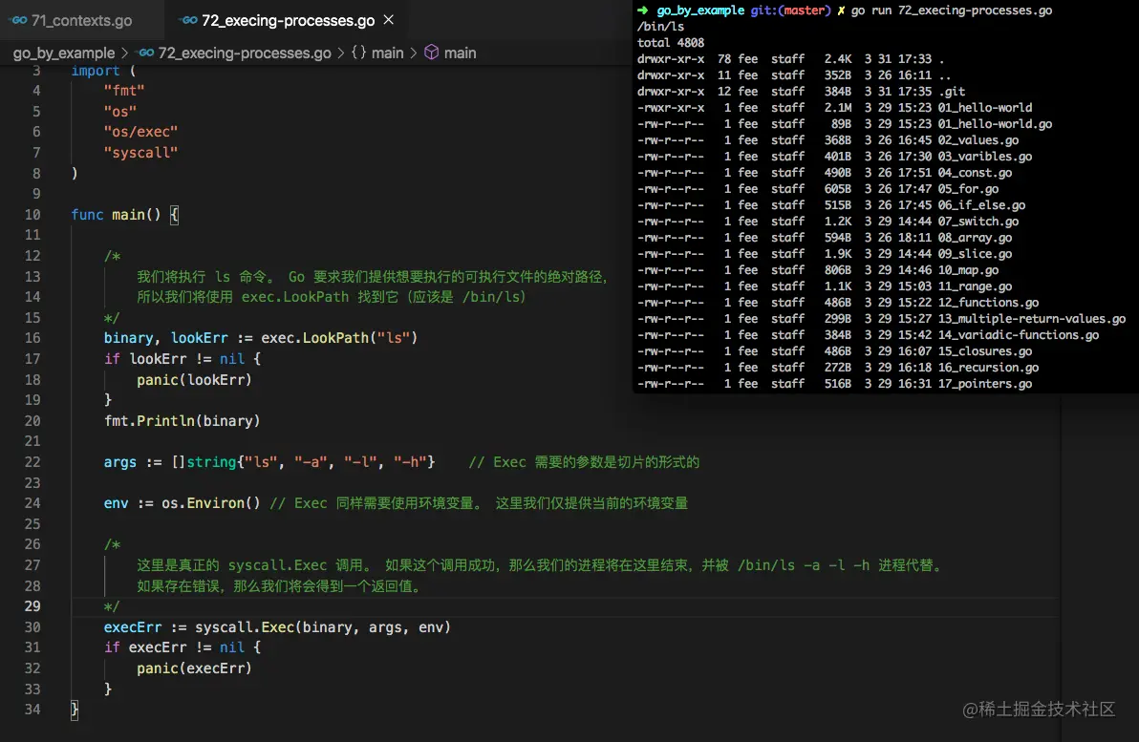This screenshot has height=742, width=1139.
Task: Click panic(execErr) statement
Action: (194, 668)
